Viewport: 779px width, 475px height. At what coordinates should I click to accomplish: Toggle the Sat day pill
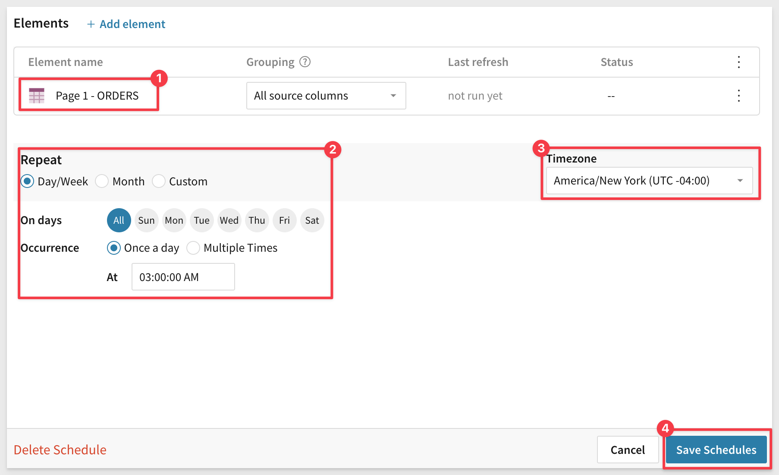click(x=312, y=220)
